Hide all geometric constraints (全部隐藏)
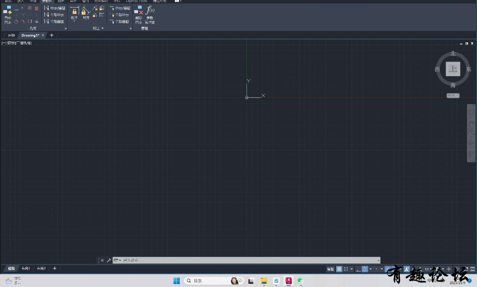 [54, 22]
